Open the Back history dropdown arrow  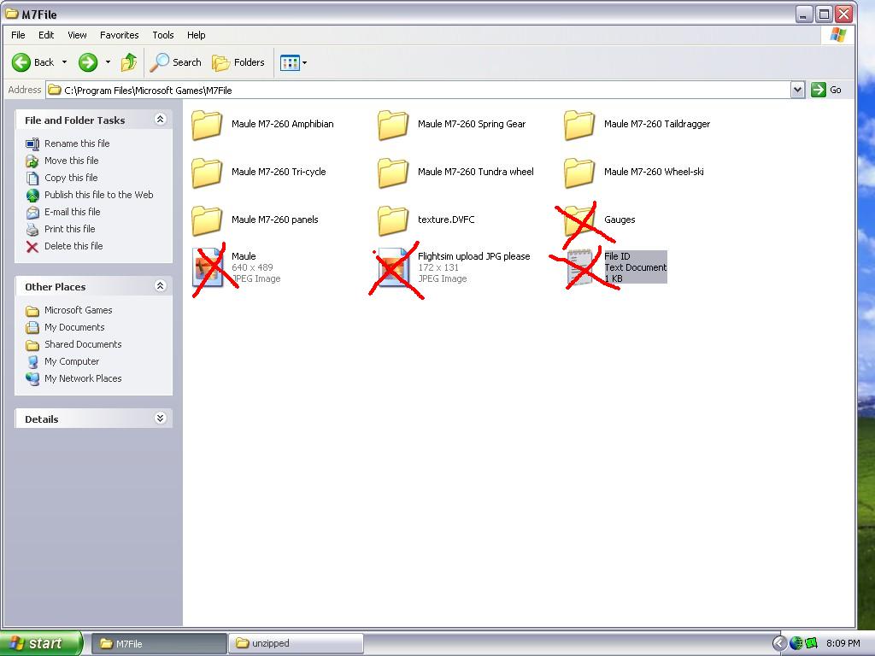[64, 61]
